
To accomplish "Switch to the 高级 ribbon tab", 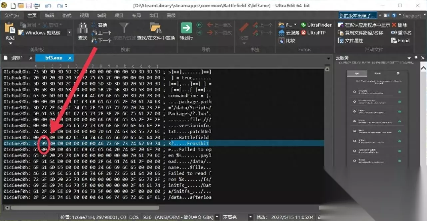I will [171, 16].
